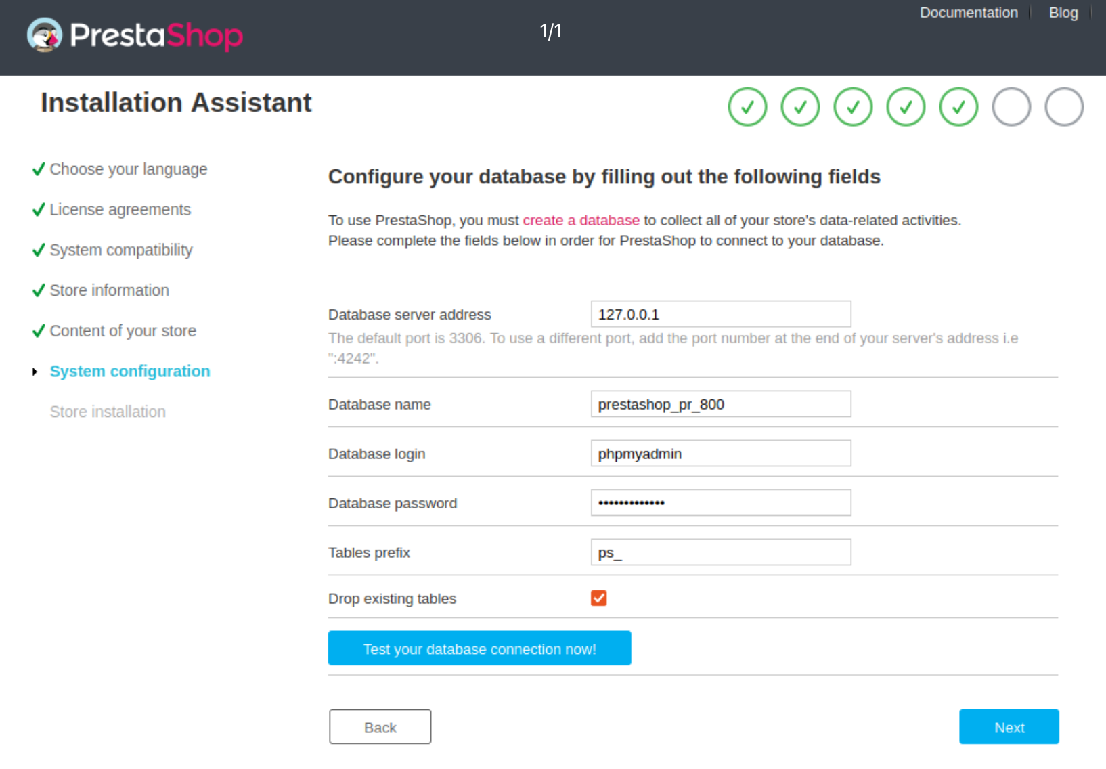Click the arrow beside System configuration
The height and width of the screenshot is (769, 1106).
coord(35,372)
